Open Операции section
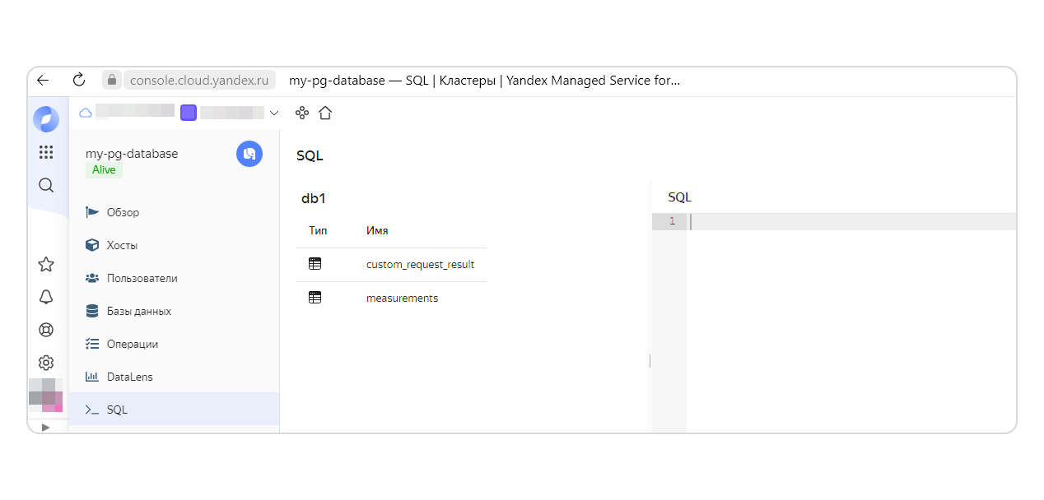 (x=175, y=344)
